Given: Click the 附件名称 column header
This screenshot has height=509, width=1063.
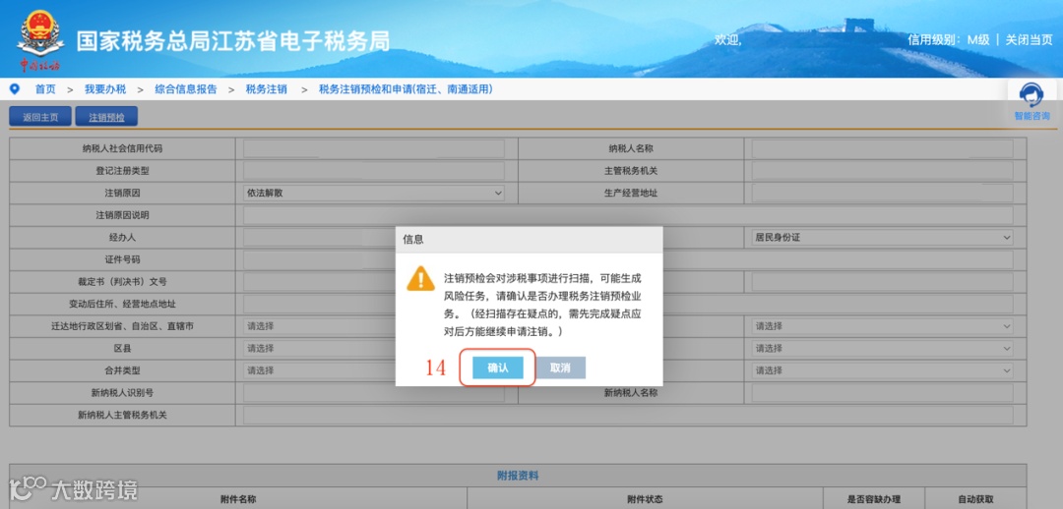Looking at the screenshot, I should point(238,499).
